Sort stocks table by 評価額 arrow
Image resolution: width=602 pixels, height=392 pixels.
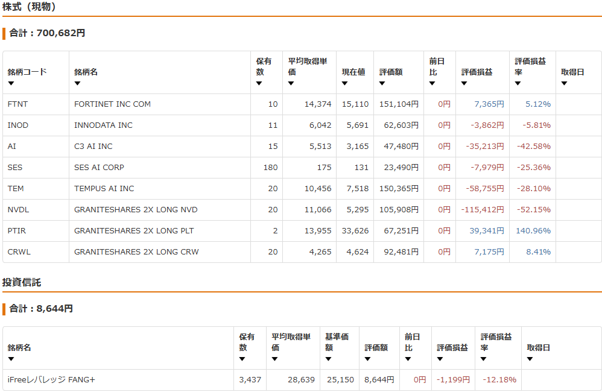[382, 83]
